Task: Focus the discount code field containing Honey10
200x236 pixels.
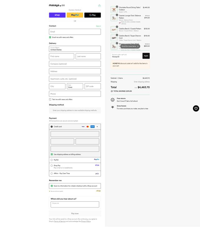Action: click(126, 56)
